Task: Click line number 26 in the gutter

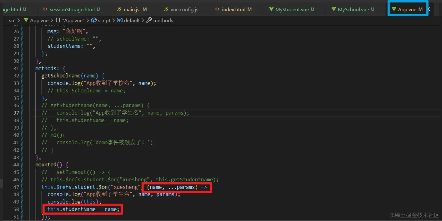Action: [16, 31]
